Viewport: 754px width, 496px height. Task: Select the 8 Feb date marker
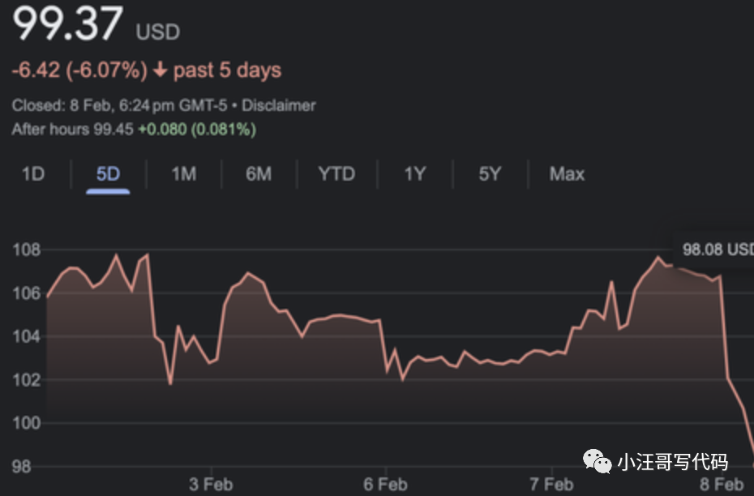coord(722,485)
